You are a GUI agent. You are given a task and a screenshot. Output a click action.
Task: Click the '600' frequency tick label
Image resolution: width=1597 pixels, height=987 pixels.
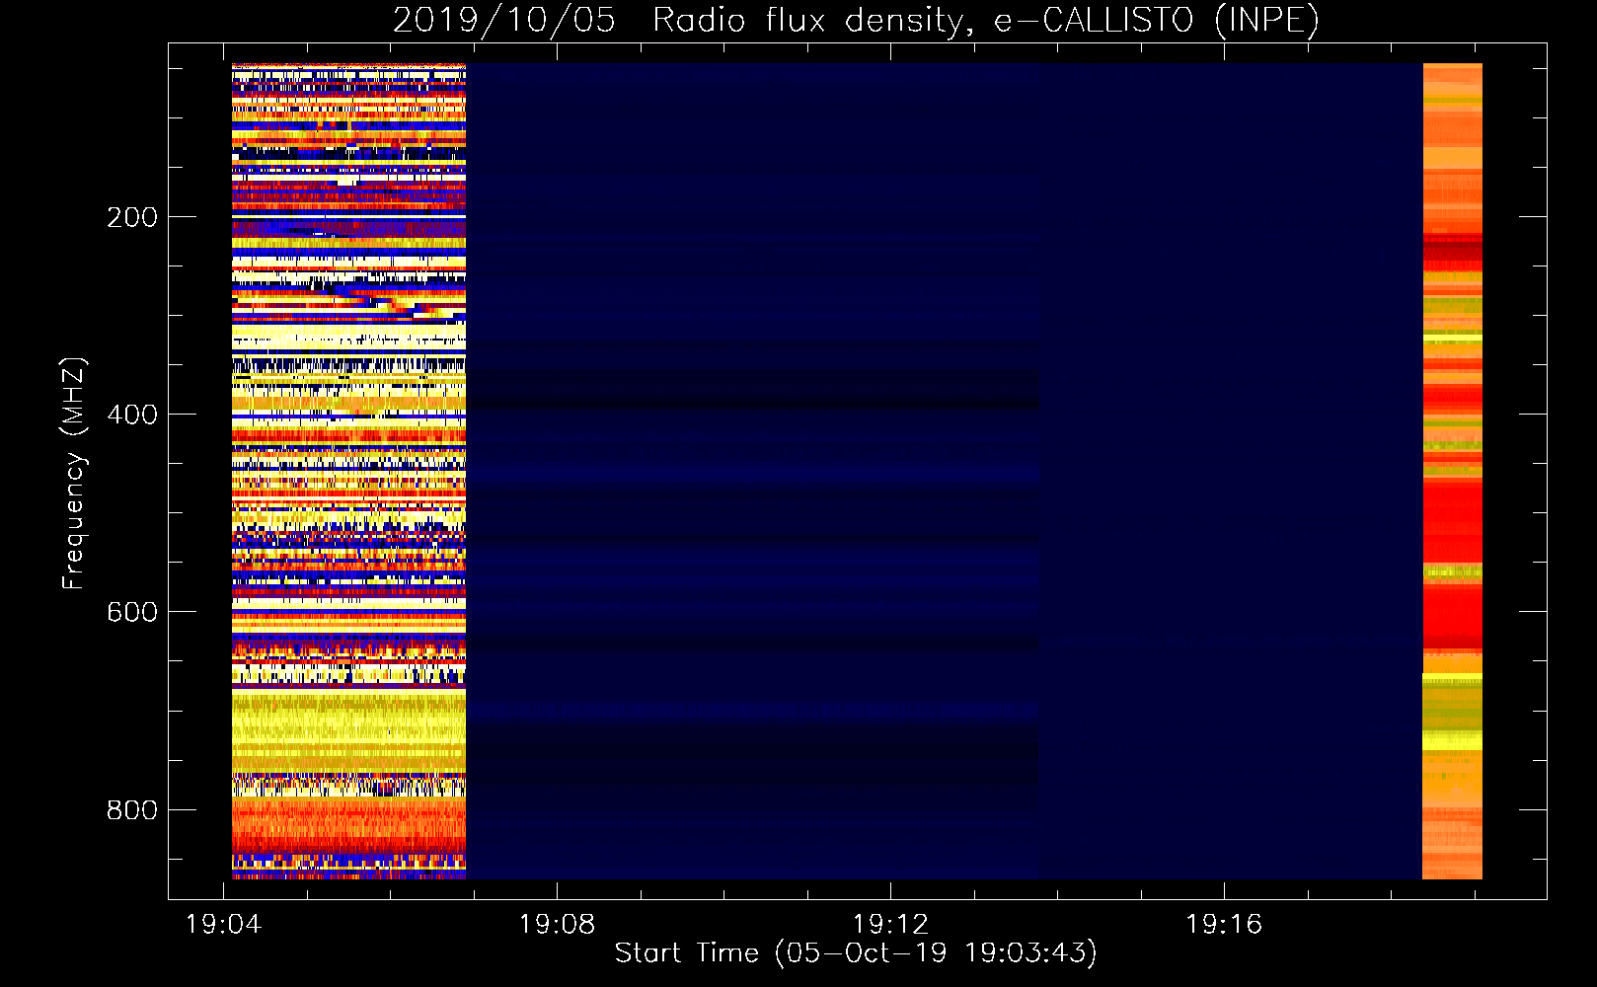[132, 612]
